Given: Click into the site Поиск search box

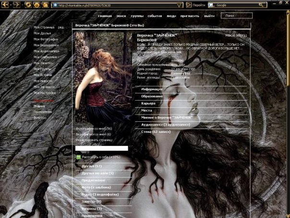Looking at the screenshot, I should [x=237, y=16].
